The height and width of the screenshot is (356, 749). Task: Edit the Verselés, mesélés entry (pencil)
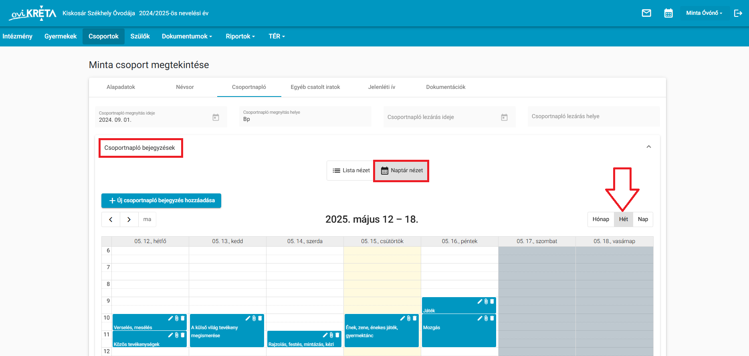click(x=170, y=318)
